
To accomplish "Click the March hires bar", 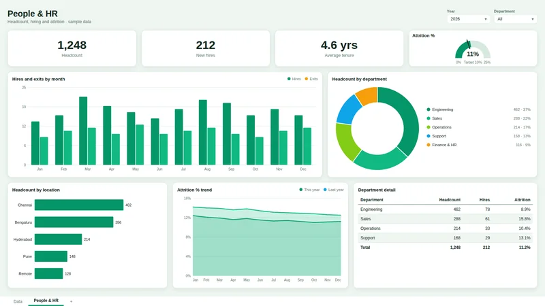I will [x=83, y=131].
